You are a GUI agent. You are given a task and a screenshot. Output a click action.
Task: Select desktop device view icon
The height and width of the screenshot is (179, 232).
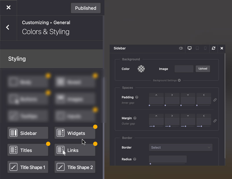[x=190, y=48]
